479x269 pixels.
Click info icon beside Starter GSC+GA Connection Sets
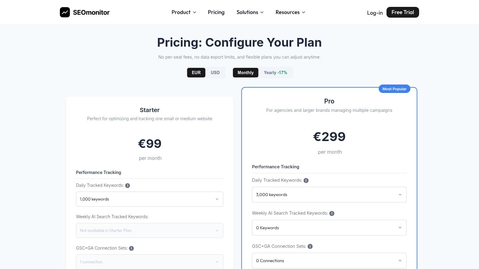coord(131,248)
